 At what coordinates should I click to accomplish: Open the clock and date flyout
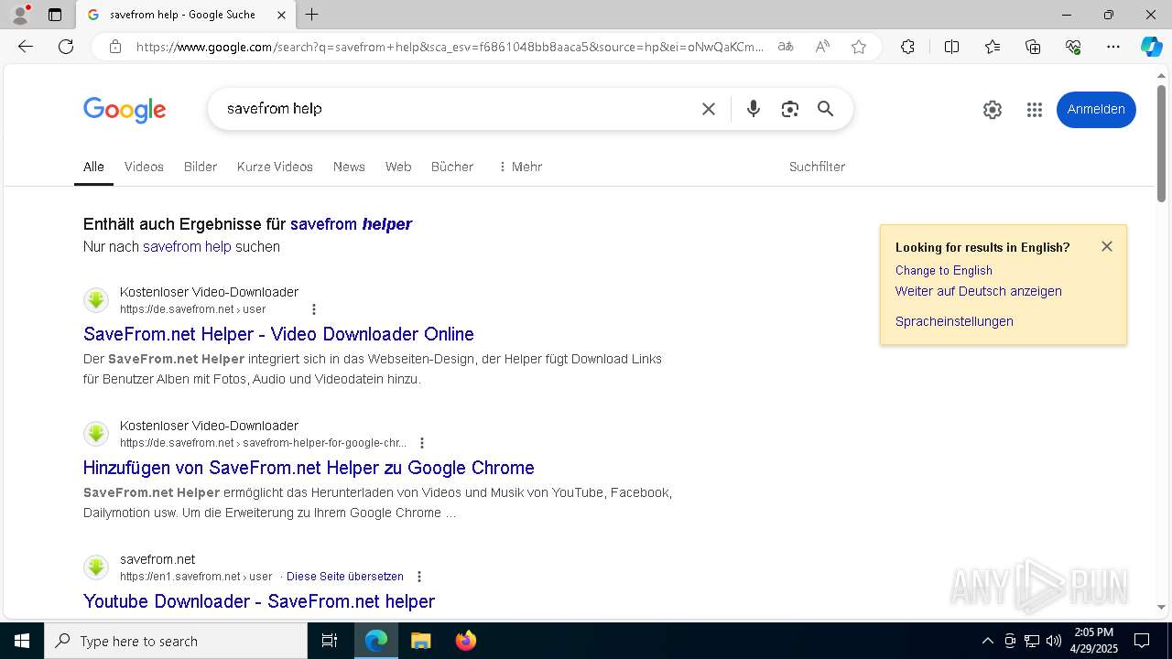(x=1093, y=641)
